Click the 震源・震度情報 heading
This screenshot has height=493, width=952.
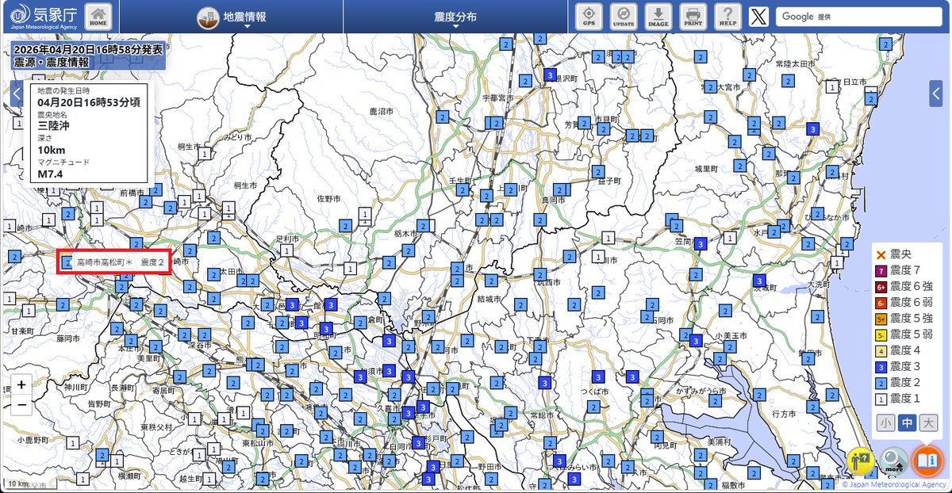pos(51,62)
